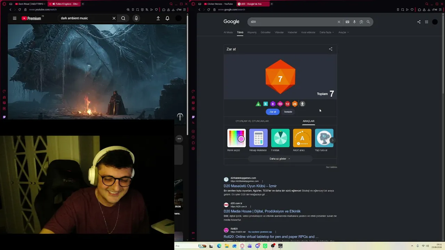Clear YouTube search text
The height and width of the screenshot is (250, 445).
click(x=114, y=18)
